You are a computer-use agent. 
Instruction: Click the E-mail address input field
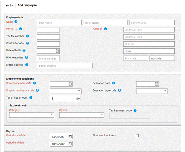tap(64, 66)
